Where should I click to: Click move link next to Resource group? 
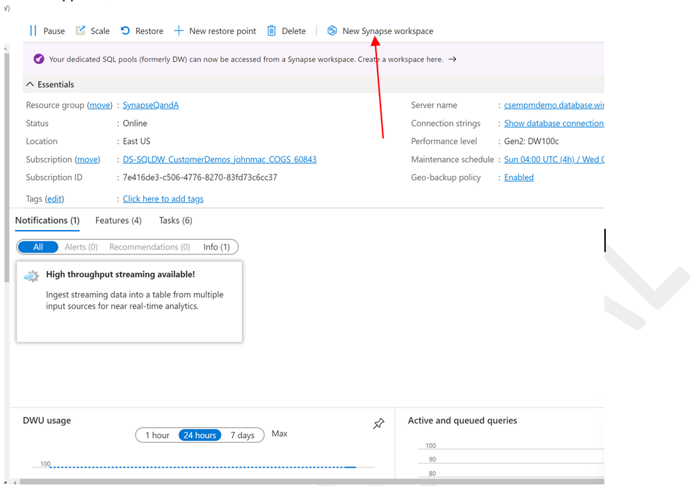(99, 105)
